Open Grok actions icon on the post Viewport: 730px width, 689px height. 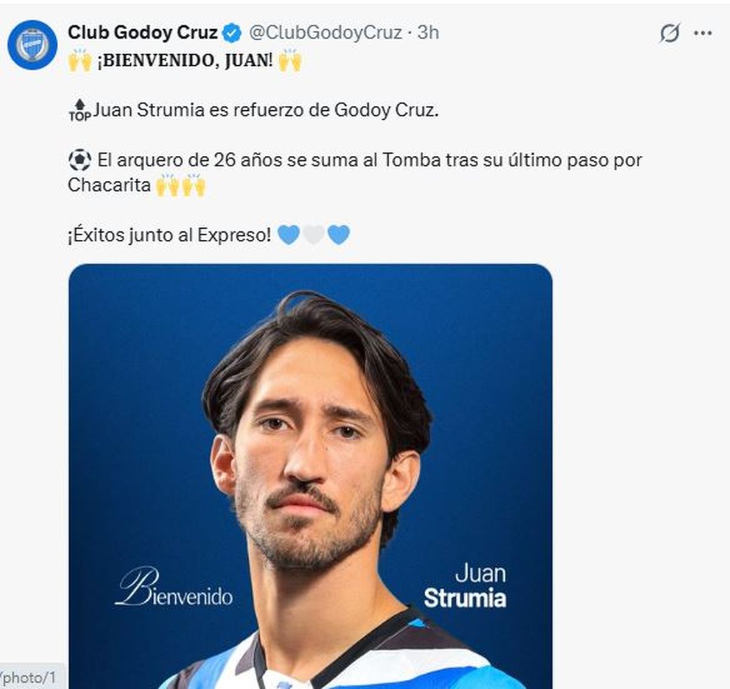[x=669, y=33]
